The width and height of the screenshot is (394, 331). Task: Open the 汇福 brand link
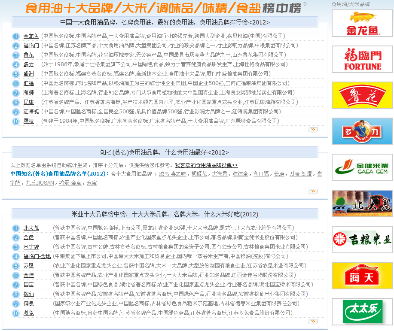point(29,83)
